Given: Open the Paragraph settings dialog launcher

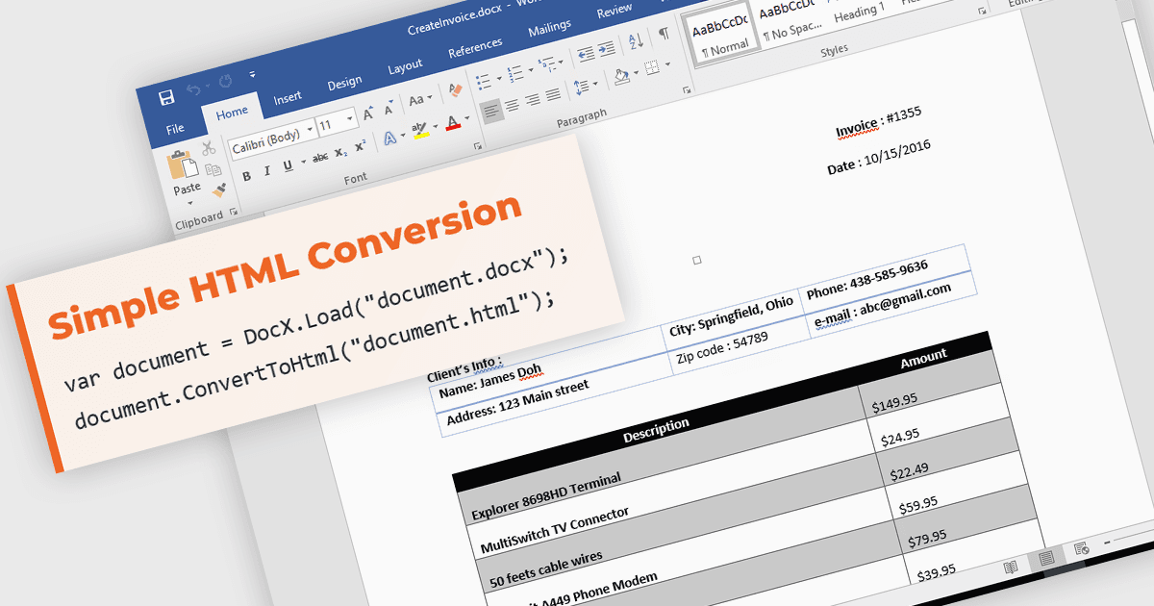Looking at the screenshot, I should coord(686,90).
